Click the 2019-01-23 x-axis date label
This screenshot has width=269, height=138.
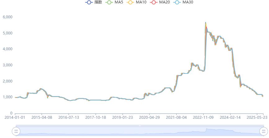tap(123, 118)
